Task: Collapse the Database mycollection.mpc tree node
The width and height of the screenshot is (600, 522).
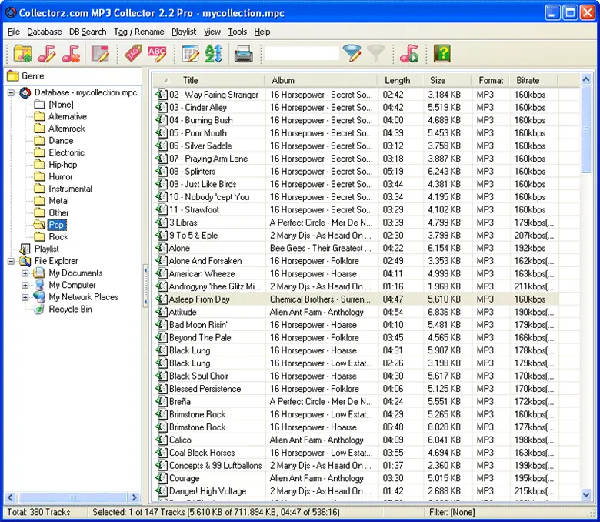Action: pos(12,93)
